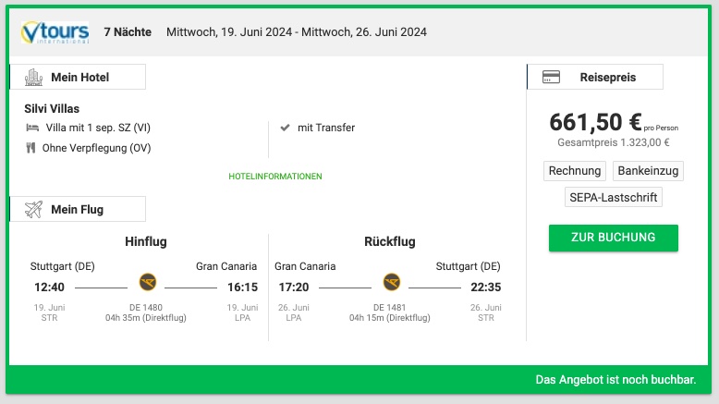Click the Villa mit 1 sep. SZ (VI) text
The image size is (719, 404).
coord(98,128)
